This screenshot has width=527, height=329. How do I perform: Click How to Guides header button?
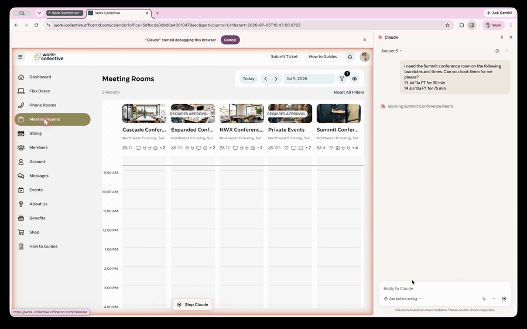coord(323,56)
